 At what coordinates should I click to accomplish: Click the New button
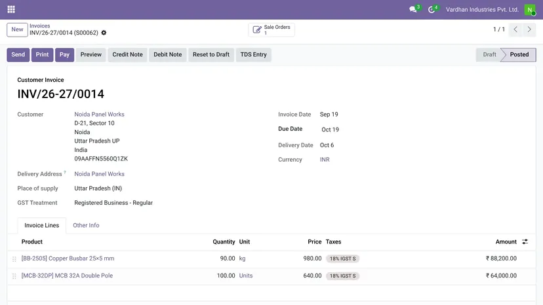(17, 29)
